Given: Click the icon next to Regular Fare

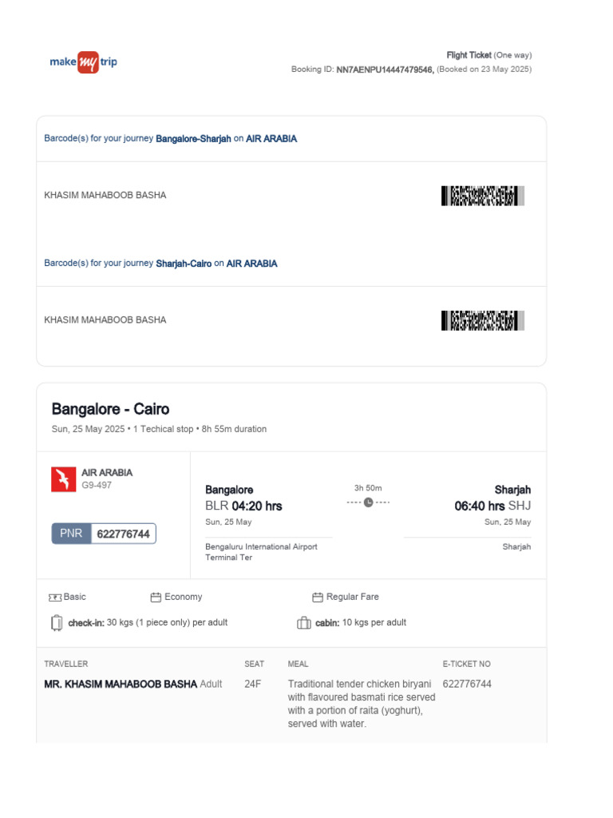Looking at the screenshot, I should [x=318, y=598].
